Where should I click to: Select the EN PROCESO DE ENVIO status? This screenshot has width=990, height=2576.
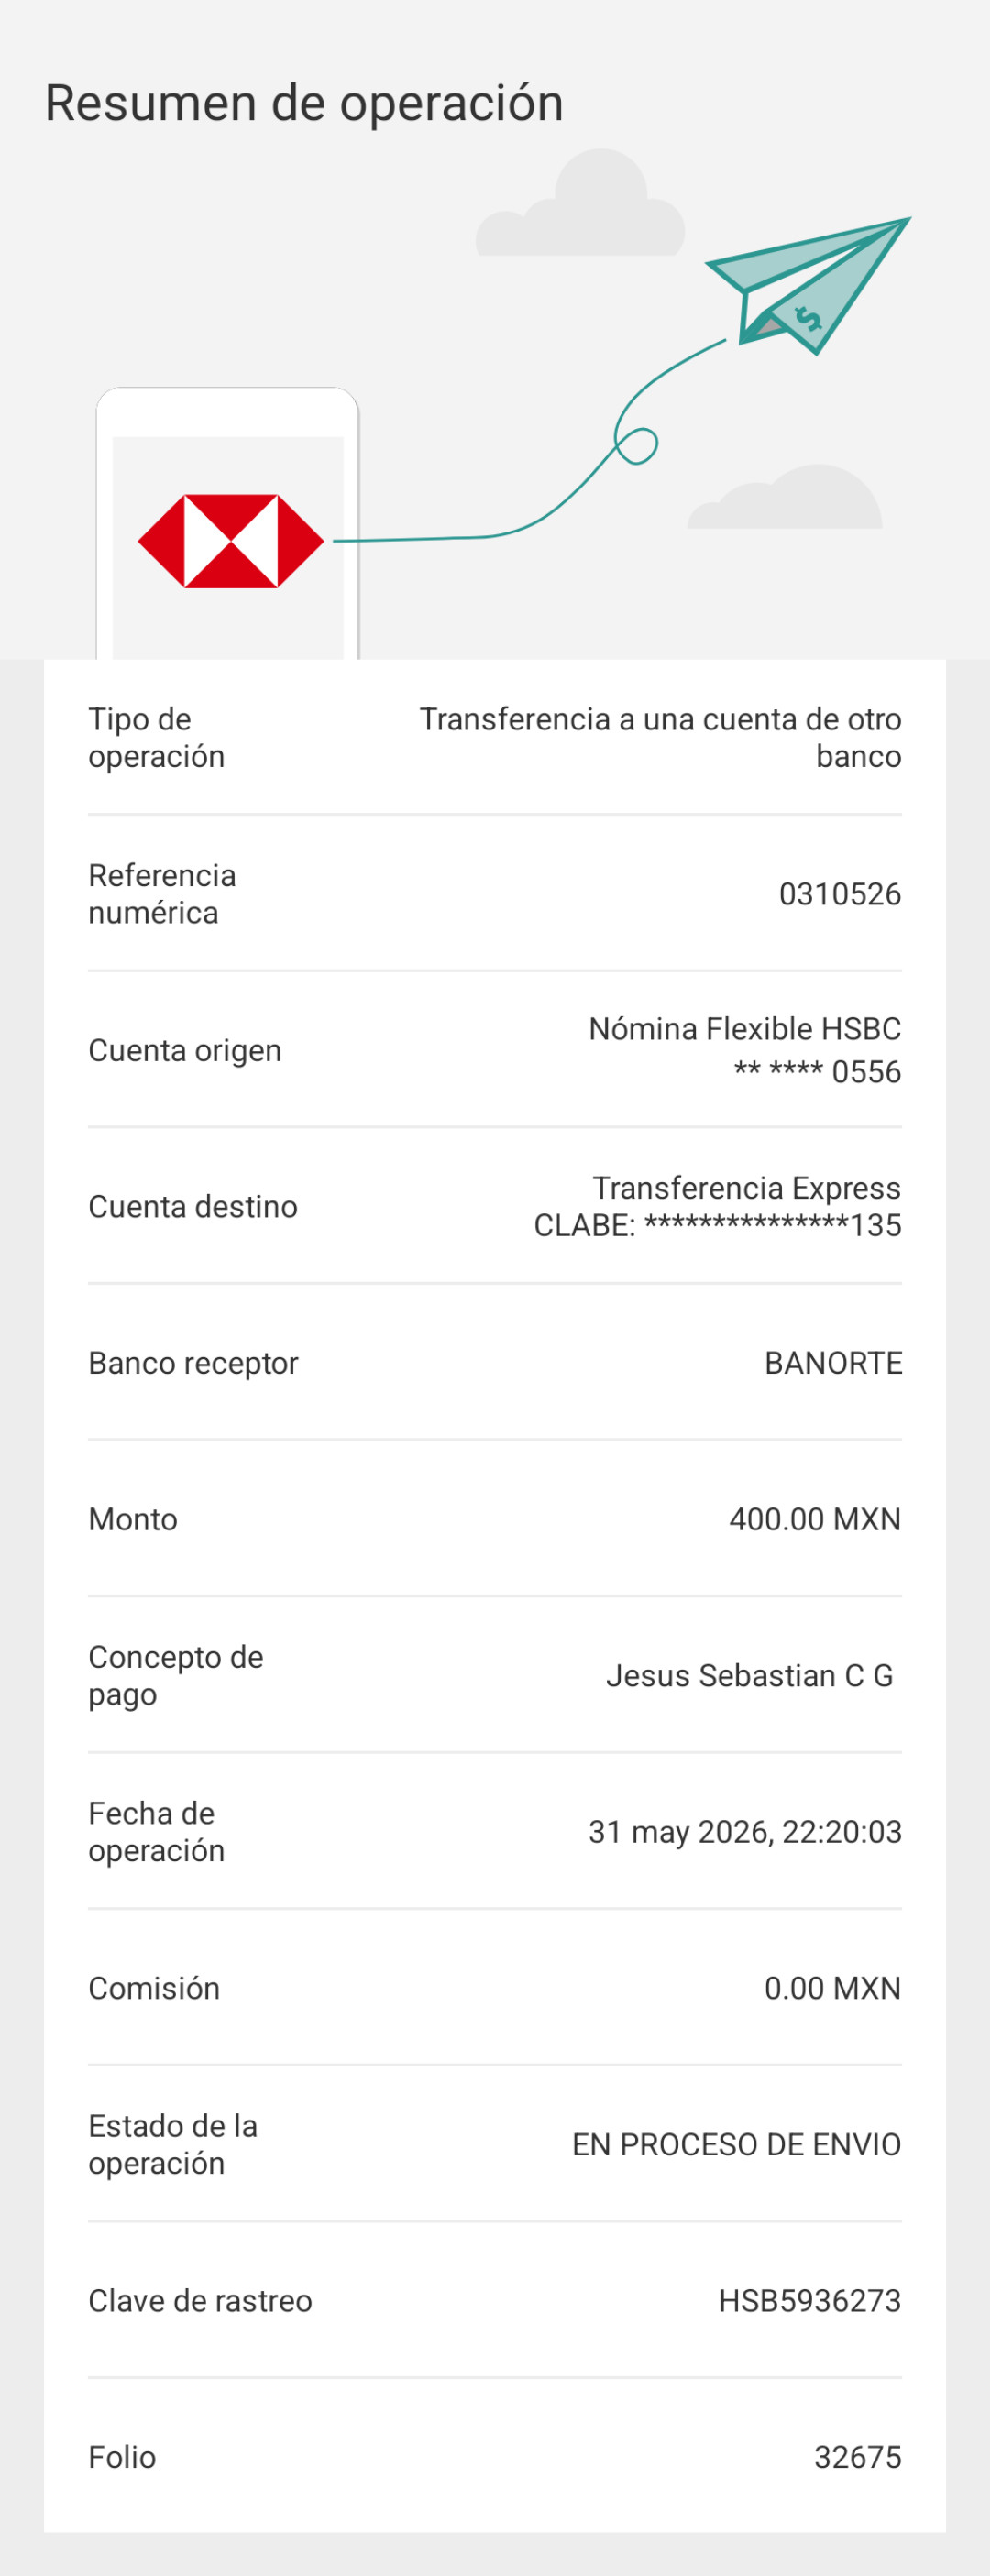[x=737, y=2144]
